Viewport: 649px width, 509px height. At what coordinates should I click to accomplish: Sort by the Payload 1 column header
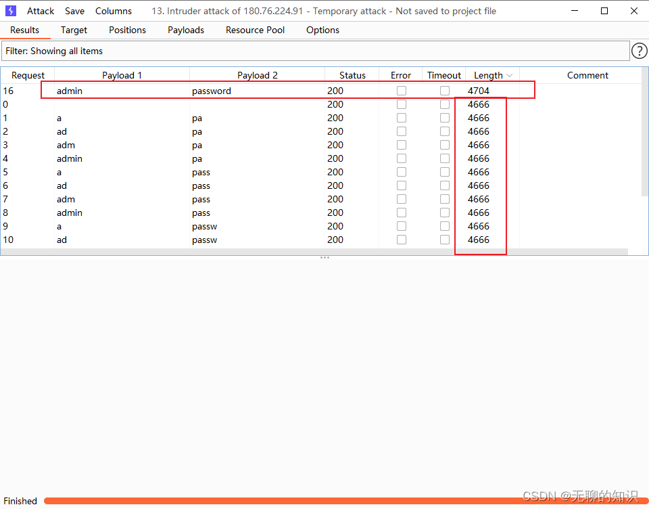(122, 75)
